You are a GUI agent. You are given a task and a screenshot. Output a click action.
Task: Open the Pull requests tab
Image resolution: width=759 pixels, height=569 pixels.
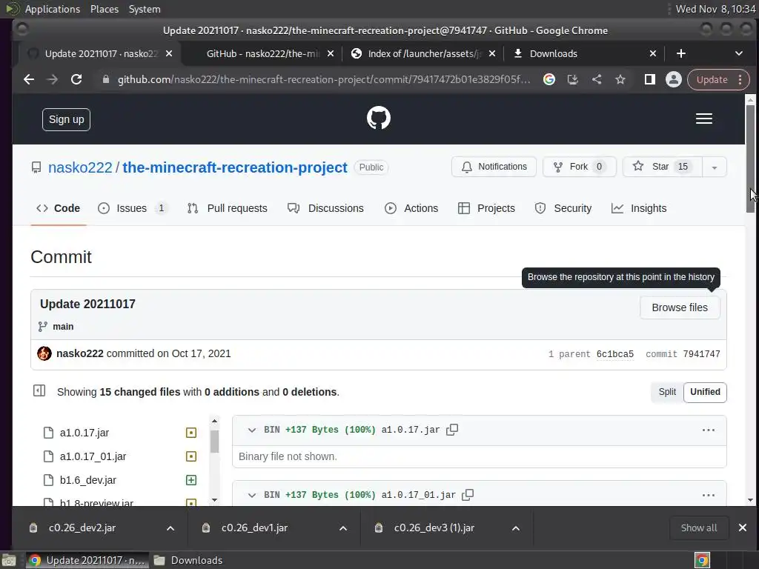coord(227,208)
